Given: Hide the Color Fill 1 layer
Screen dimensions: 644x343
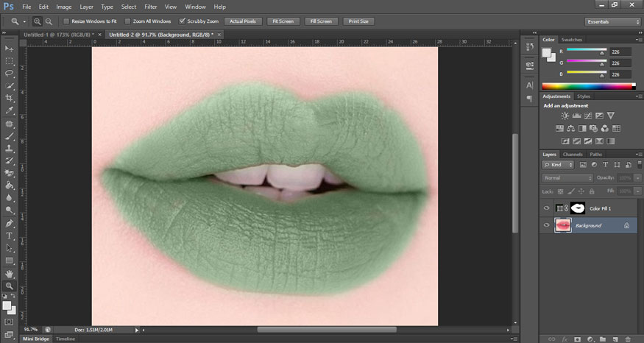Looking at the screenshot, I should pyautogui.click(x=546, y=208).
